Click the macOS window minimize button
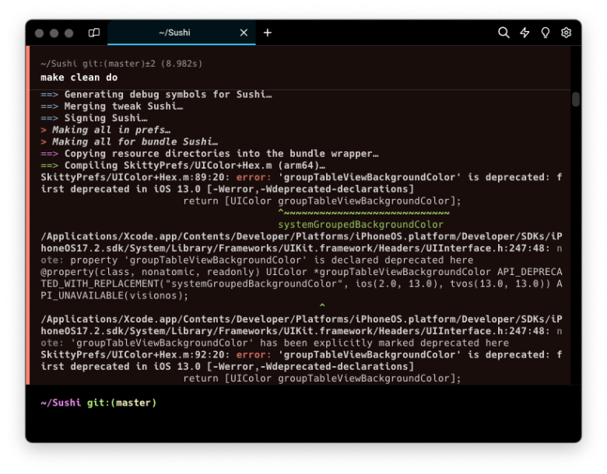607x474 pixels. point(54,33)
